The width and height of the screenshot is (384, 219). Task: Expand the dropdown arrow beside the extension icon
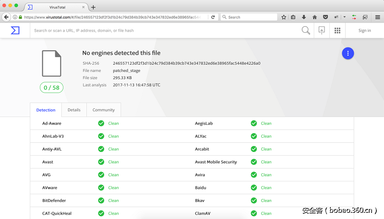344,17
